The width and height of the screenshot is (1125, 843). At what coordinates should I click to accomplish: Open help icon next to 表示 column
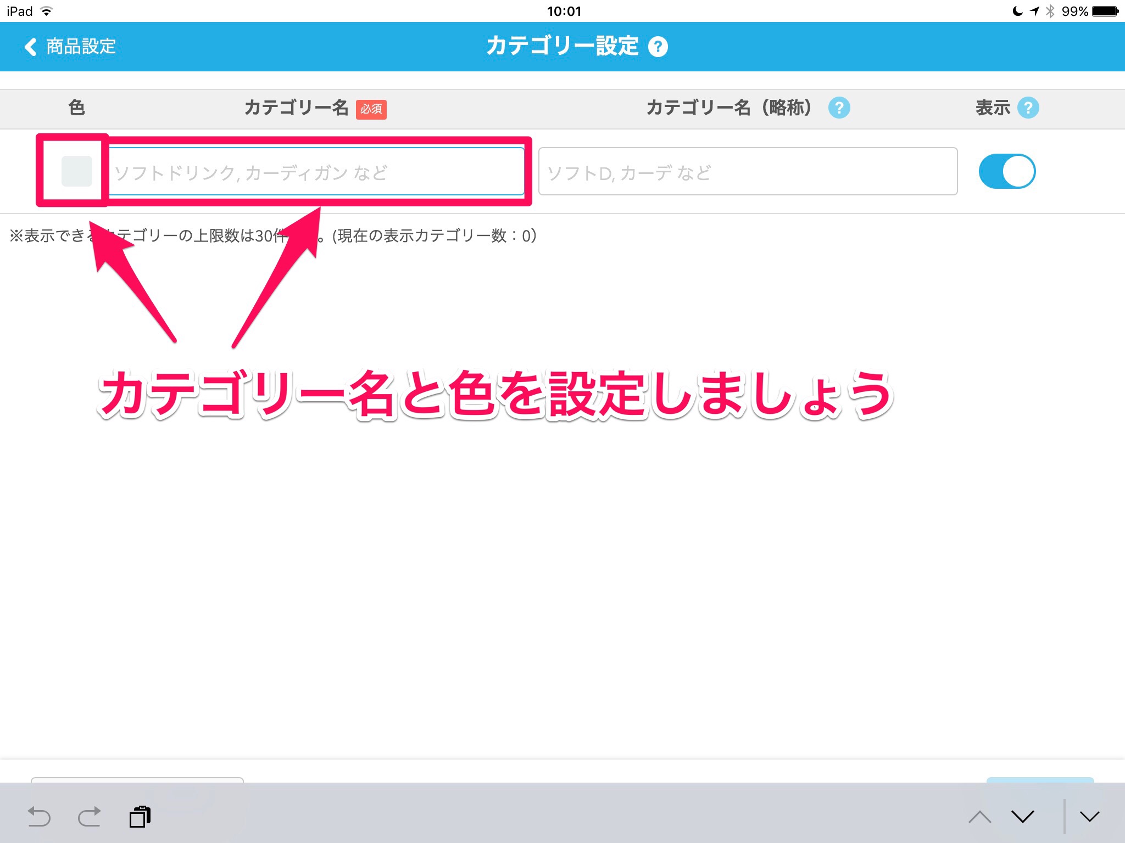click(x=1028, y=108)
